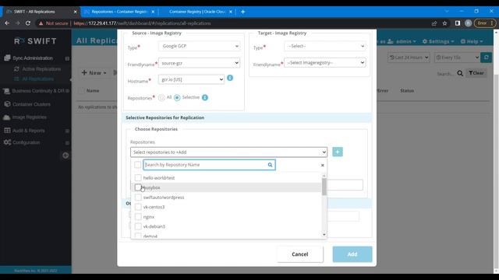Click the SWIFT logo
This screenshot has width=499, height=280.
point(35,41)
